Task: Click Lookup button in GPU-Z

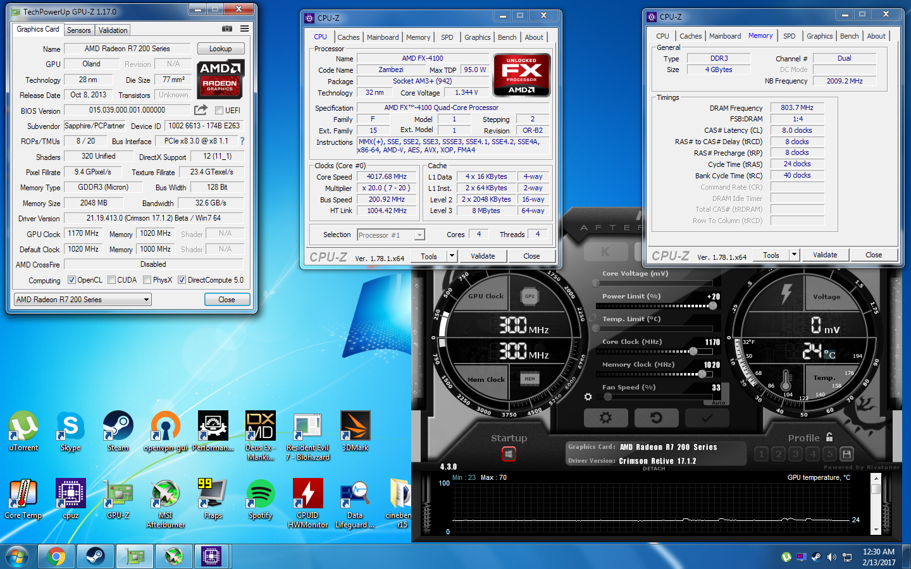Action: (220, 49)
